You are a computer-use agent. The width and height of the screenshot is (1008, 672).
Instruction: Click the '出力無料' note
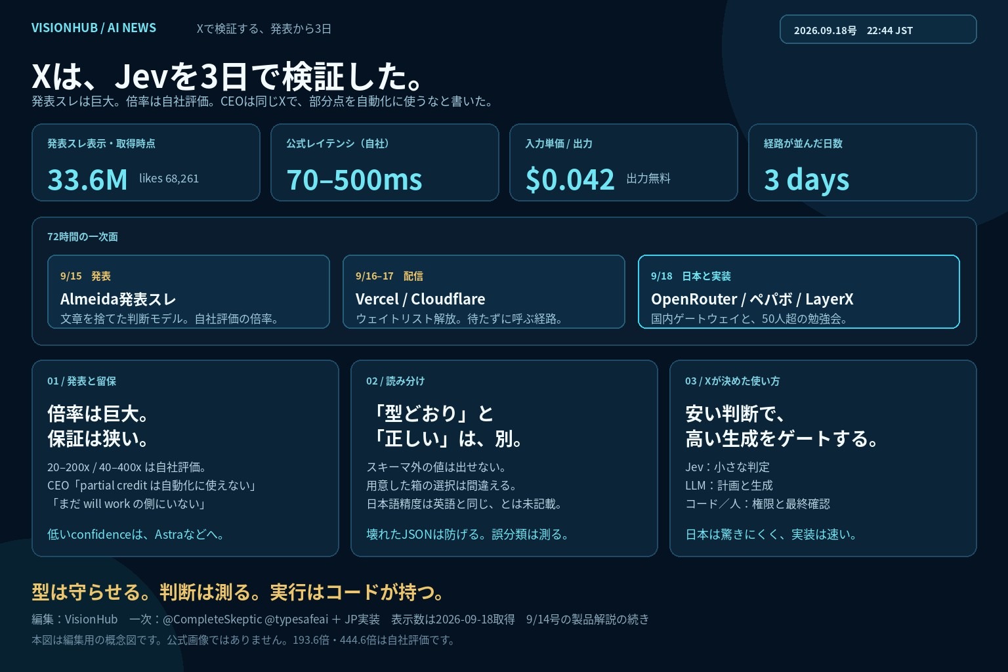pyautogui.click(x=648, y=178)
